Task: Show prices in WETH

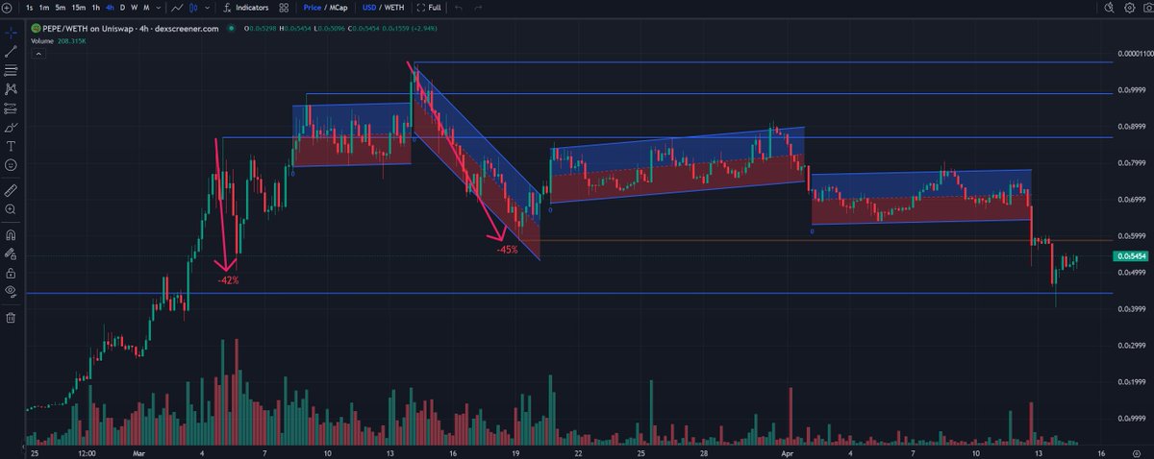Action: pos(394,7)
